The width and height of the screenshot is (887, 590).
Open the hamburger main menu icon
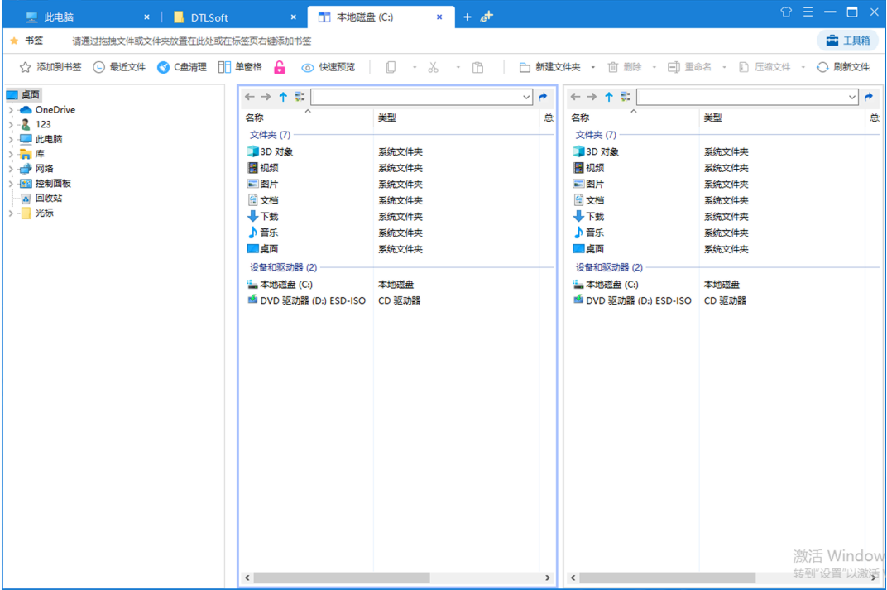pyautogui.click(x=808, y=12)
